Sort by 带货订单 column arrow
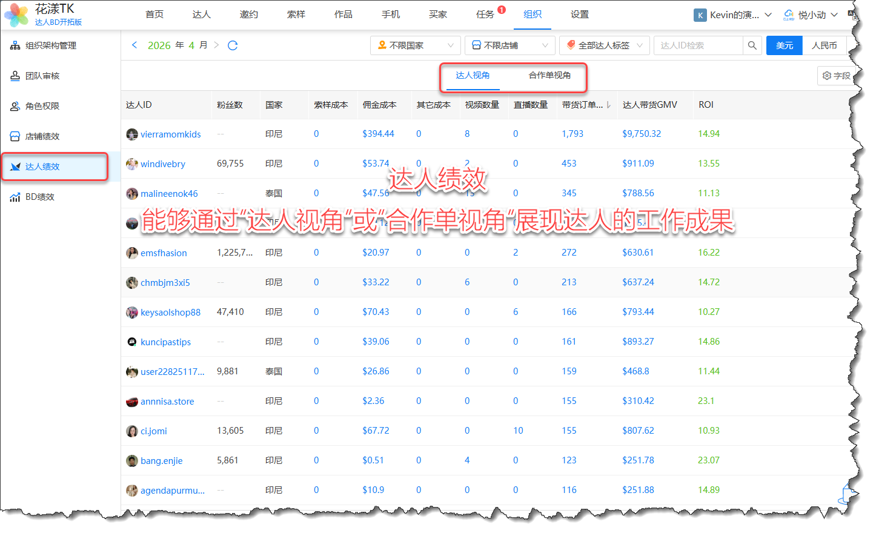The image size is (876, 533). pyautogui.click(x=608, y=105)
